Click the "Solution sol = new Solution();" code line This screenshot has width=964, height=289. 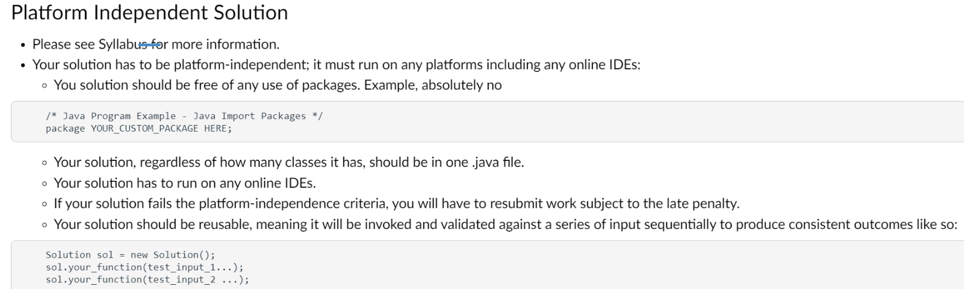click(x=130, y=255)
